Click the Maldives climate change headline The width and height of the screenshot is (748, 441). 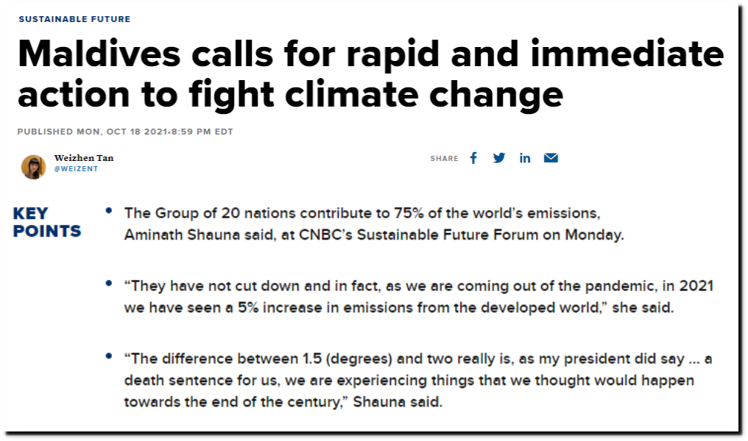(370, 73)
